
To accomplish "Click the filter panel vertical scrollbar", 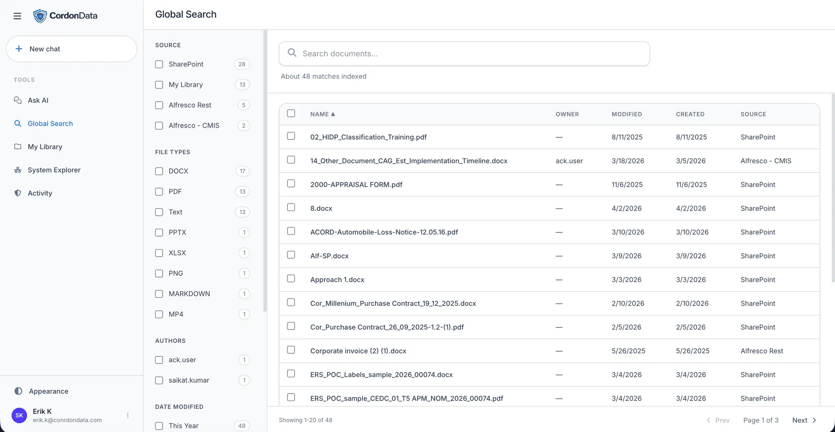I will click(x=265, y=171).
